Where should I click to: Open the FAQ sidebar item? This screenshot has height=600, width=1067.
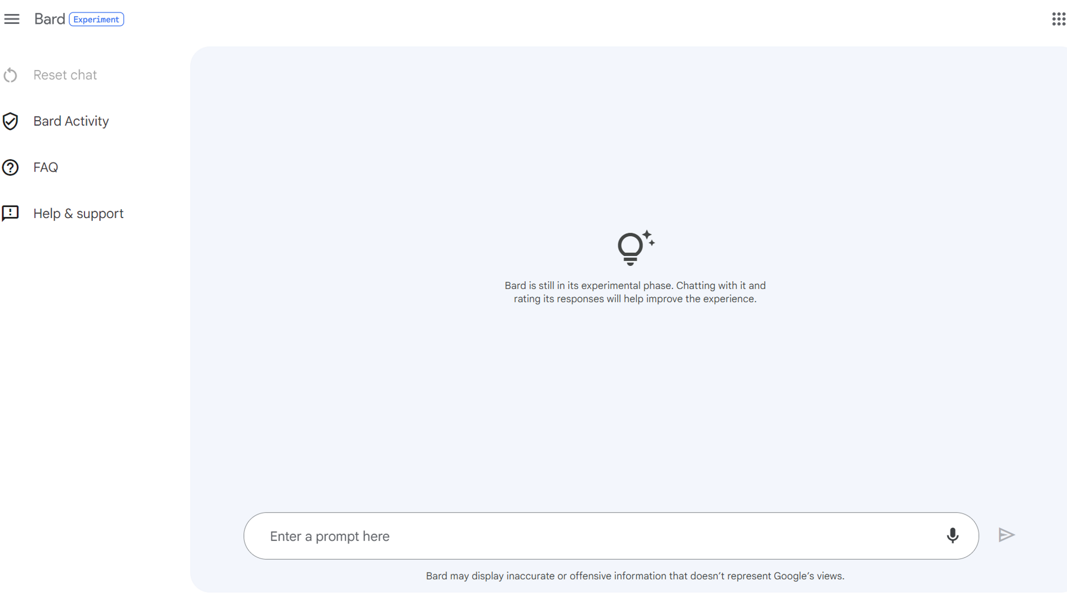(46, 168)
